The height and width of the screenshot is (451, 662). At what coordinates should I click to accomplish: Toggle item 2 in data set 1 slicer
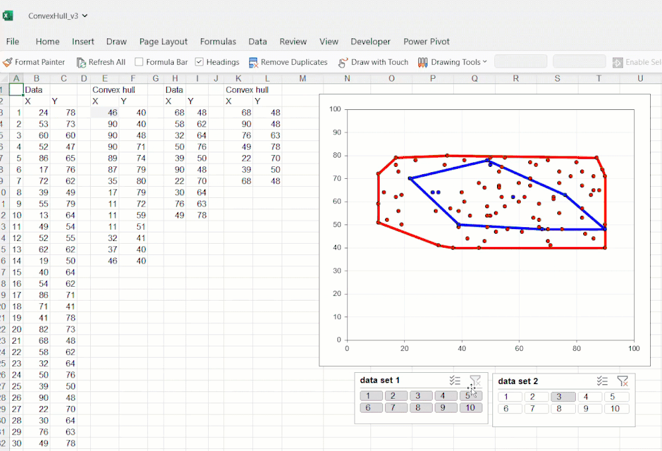[x=396, y=396]
